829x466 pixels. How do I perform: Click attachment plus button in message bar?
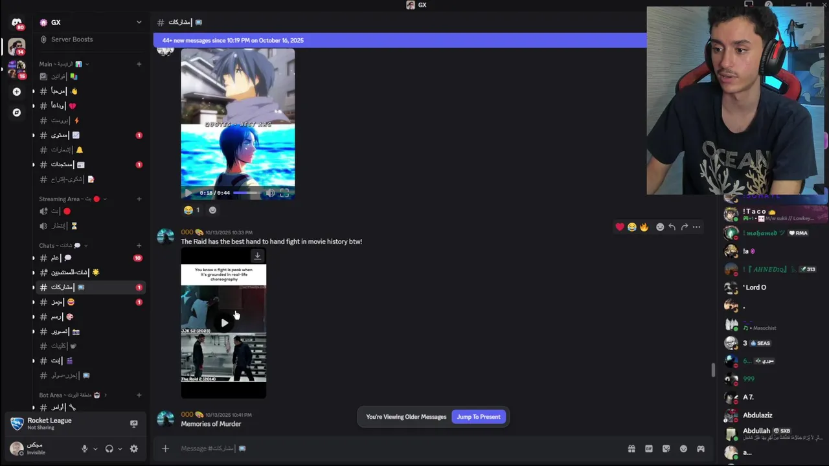165,449
